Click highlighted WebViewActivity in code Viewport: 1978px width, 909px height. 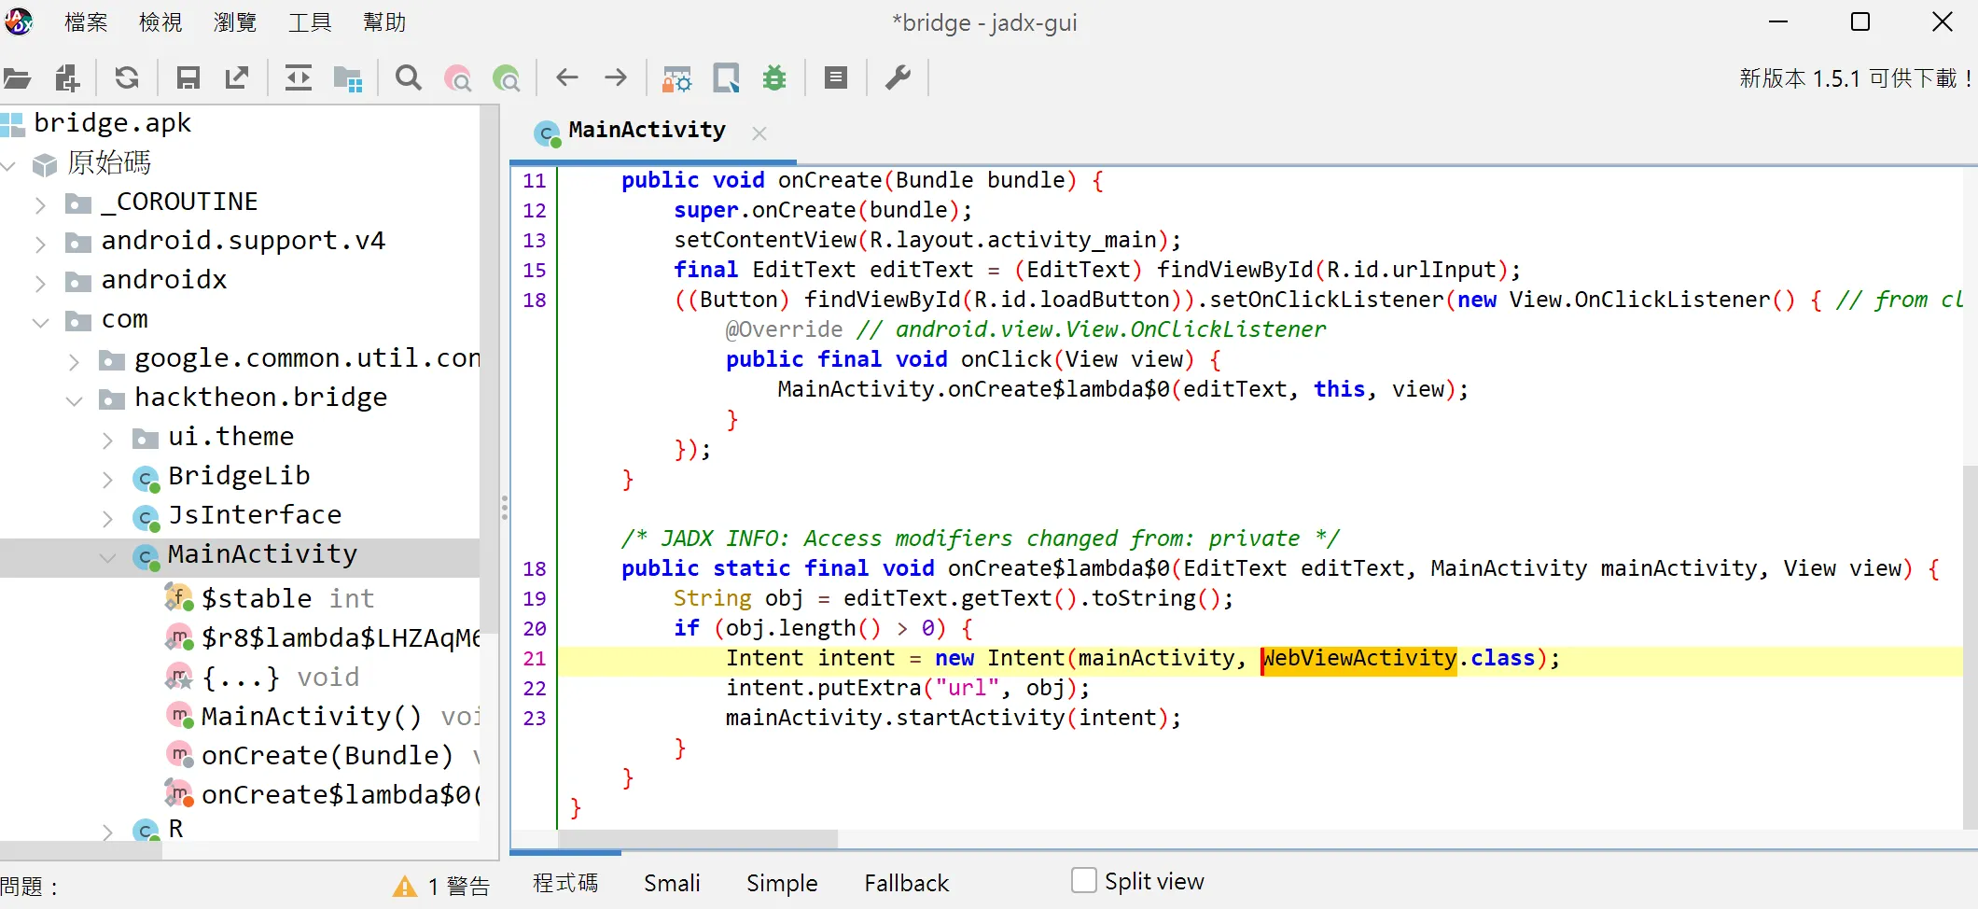coord(1358,658)
